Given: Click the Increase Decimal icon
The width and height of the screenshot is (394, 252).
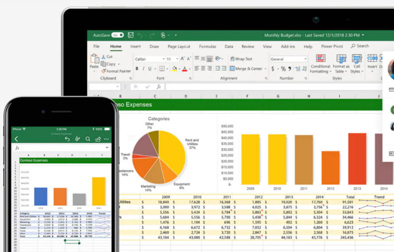Looking at the screenshot, I should (298, 69).
